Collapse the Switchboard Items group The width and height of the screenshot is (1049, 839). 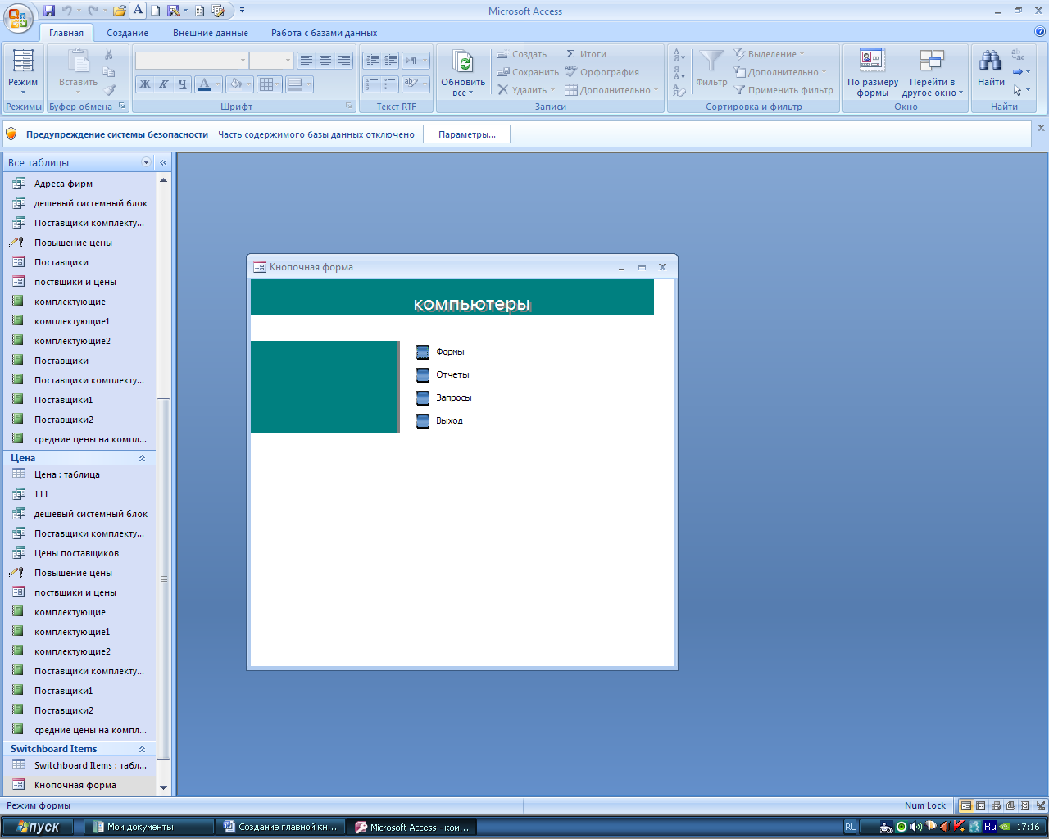pos(142,749)
